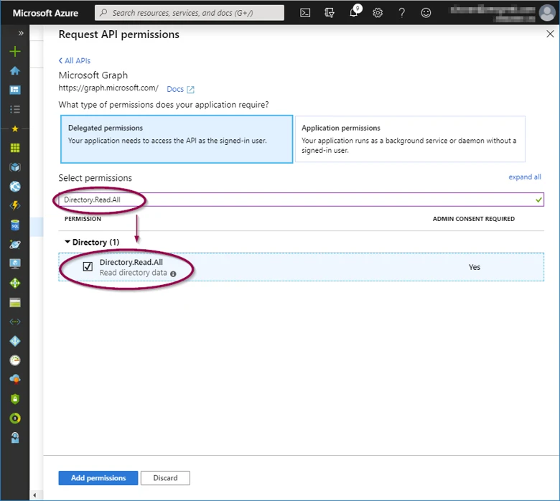Open the Directory + subscription filter icon
The height and width of the screenshot is (501, 560).
point(330,13)
